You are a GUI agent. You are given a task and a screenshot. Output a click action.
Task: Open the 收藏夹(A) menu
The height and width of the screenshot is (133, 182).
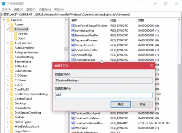[45, 9]
